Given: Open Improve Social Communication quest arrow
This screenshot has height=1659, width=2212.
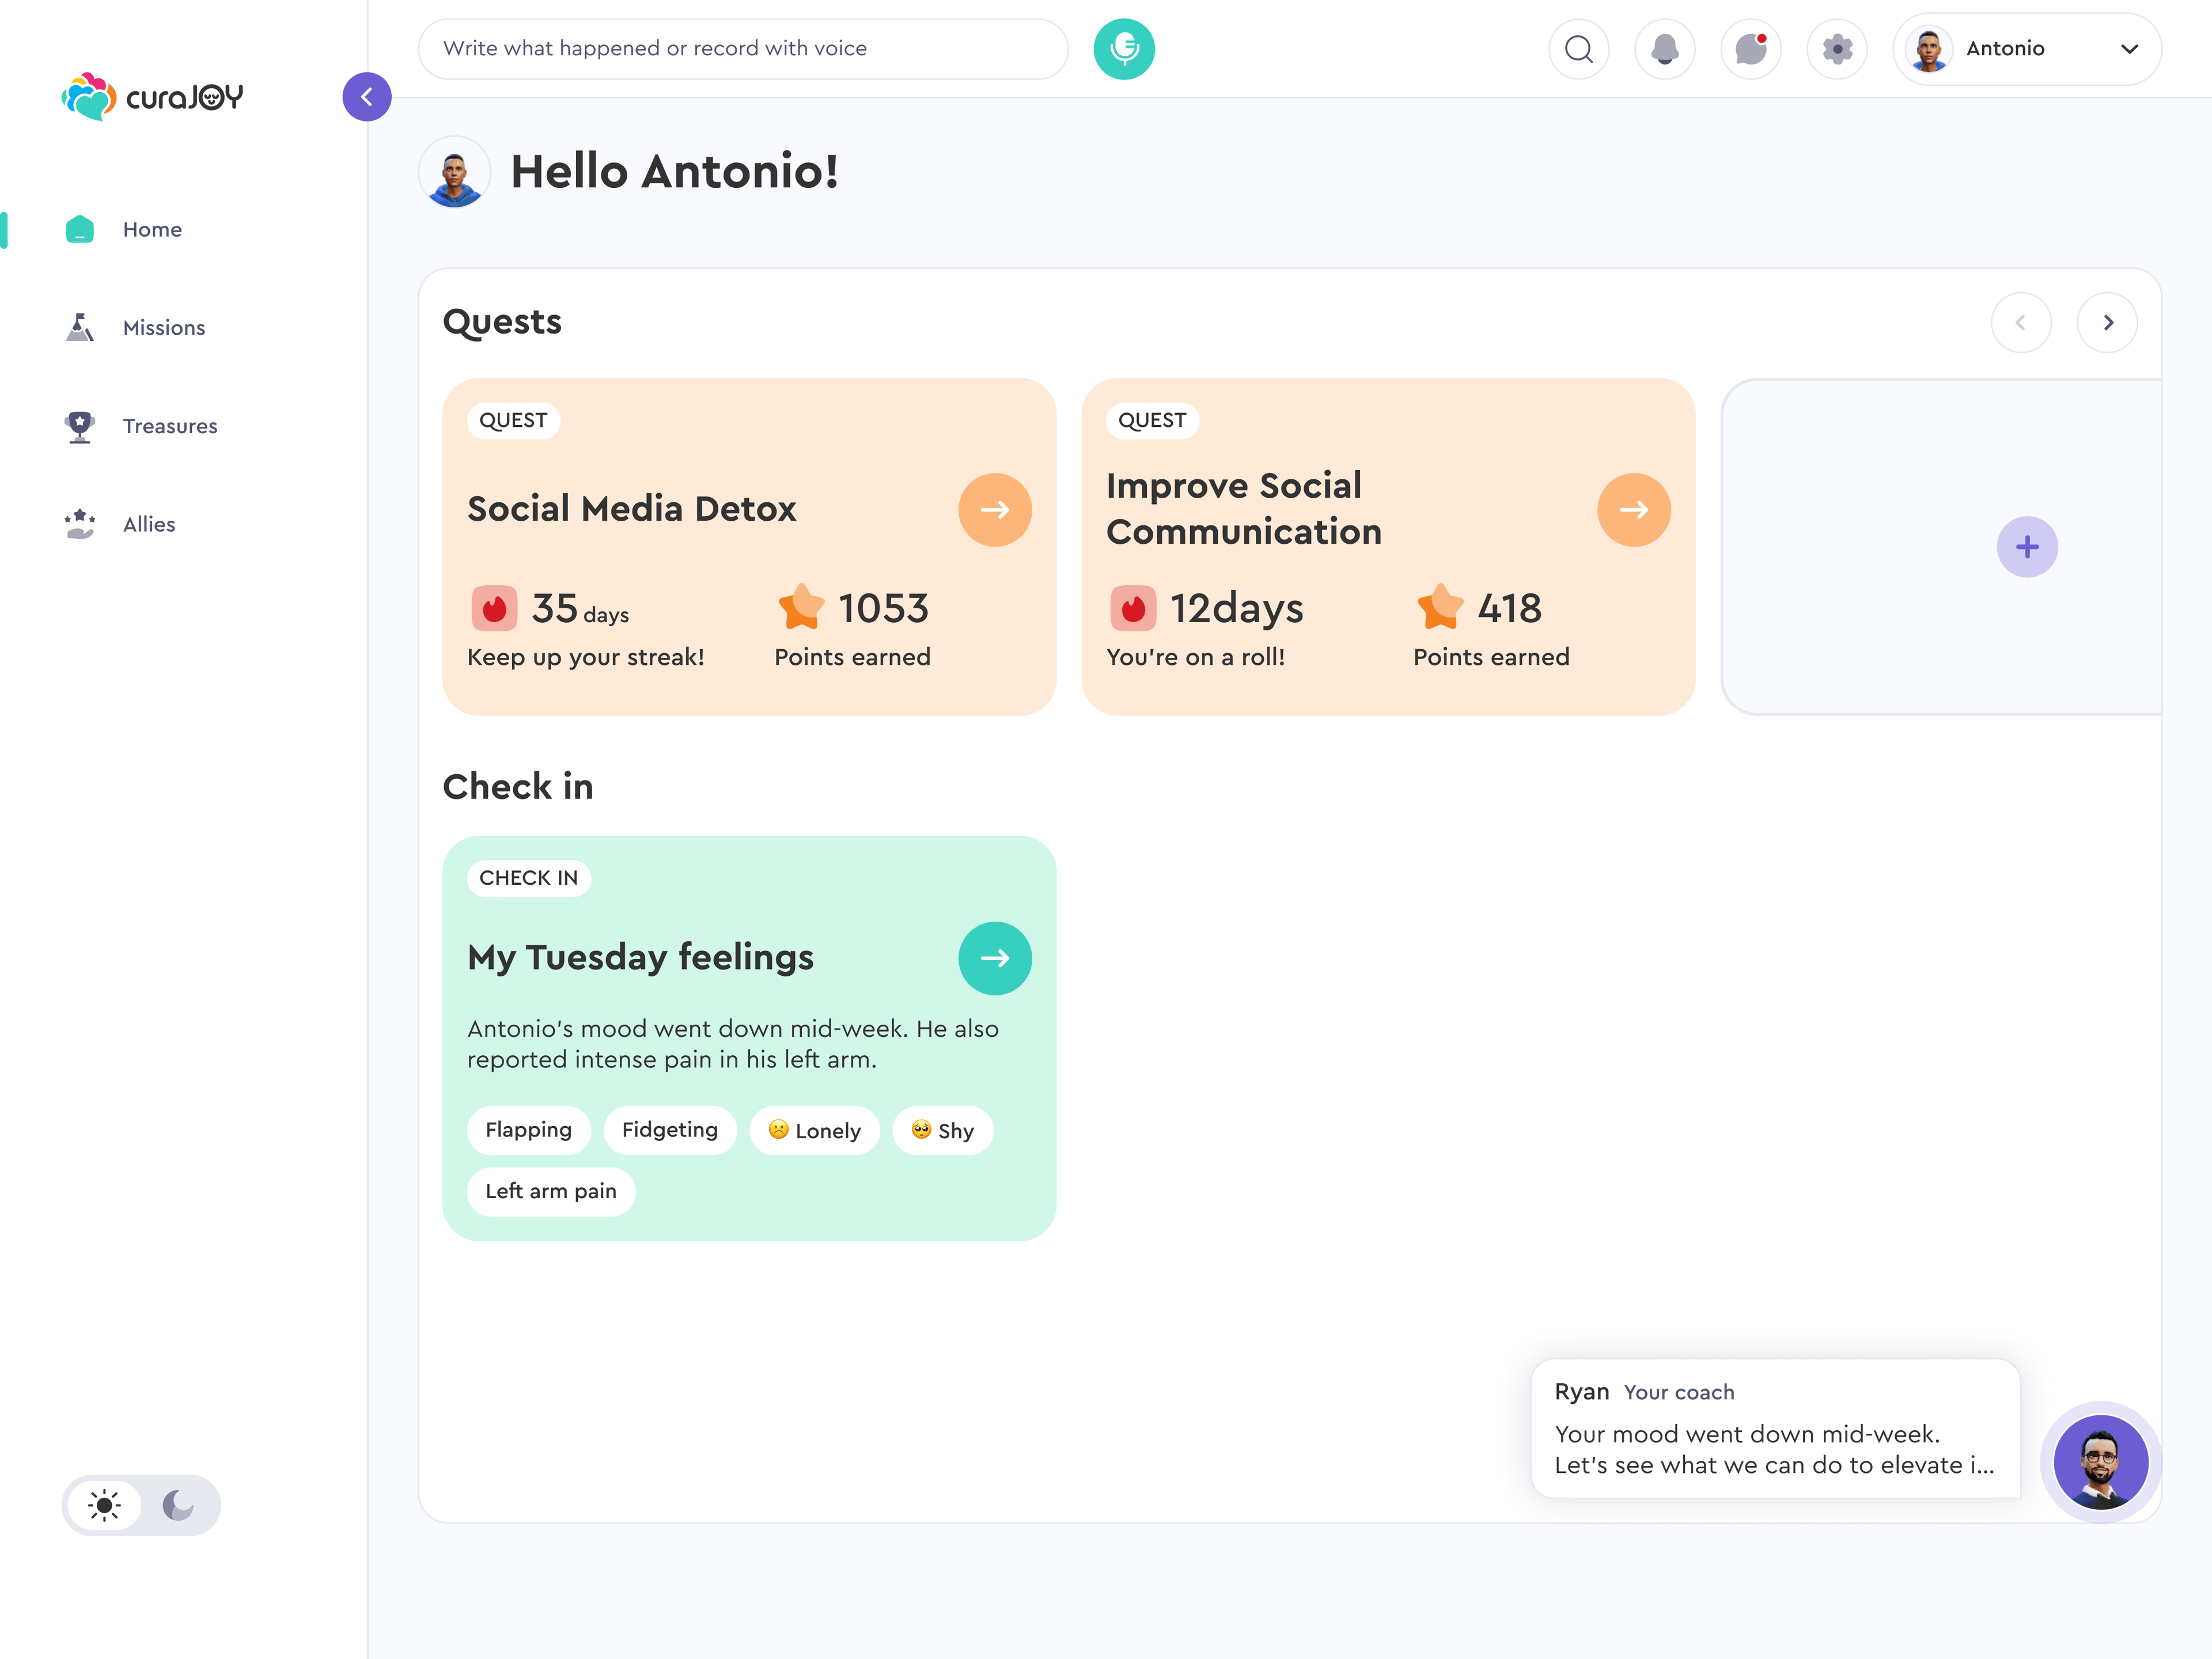Looking at the screenshot, I should (x=1634, y=509).
